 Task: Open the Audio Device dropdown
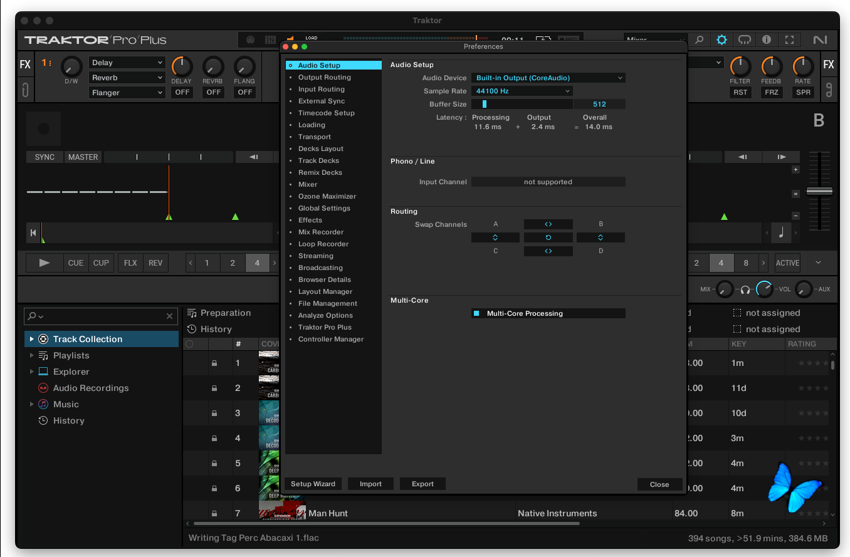click(x=548, y=78)
